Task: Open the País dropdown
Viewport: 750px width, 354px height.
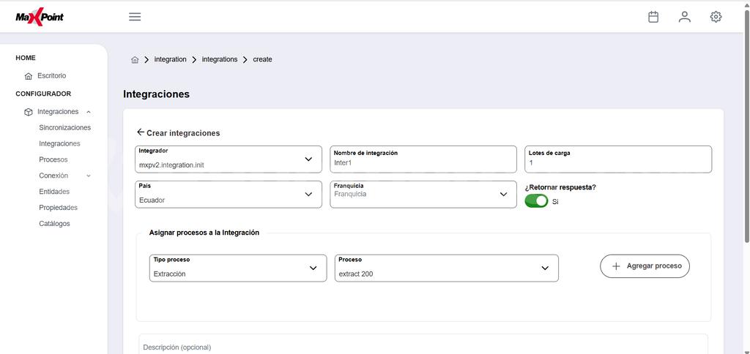Action: pos(229,195)
